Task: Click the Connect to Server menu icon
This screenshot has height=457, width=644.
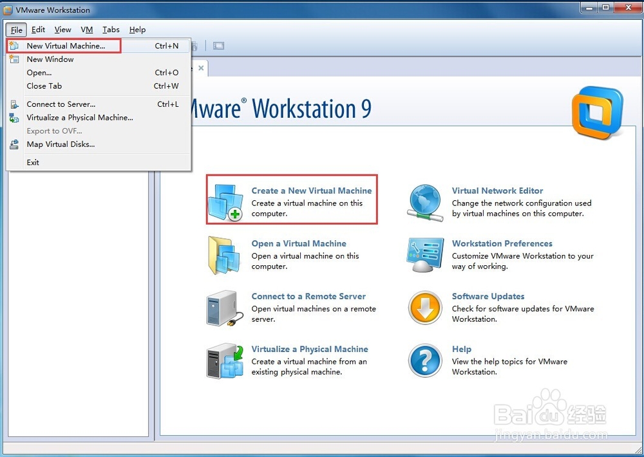Action: [14, 104]
